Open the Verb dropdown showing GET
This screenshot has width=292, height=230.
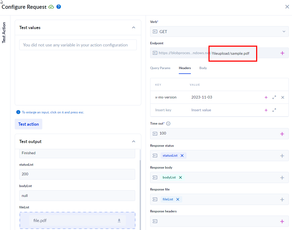point(284,31)
